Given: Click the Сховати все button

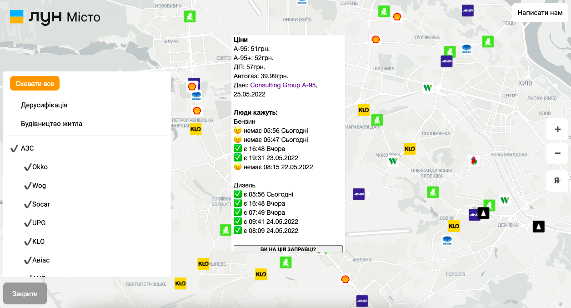Looking at the screenshot, I should (x=35, y=84).
